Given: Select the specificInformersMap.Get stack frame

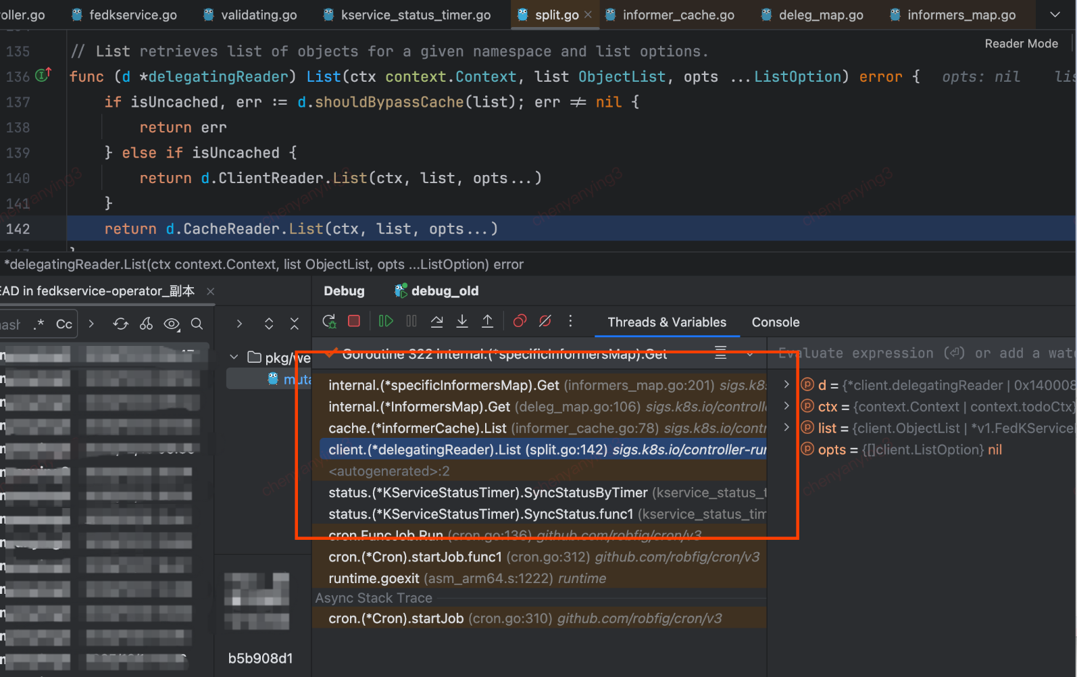Looking at the screenshot, I should 543,385.
